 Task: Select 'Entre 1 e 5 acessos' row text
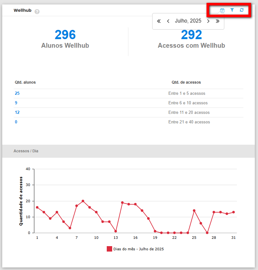point(187,93)
